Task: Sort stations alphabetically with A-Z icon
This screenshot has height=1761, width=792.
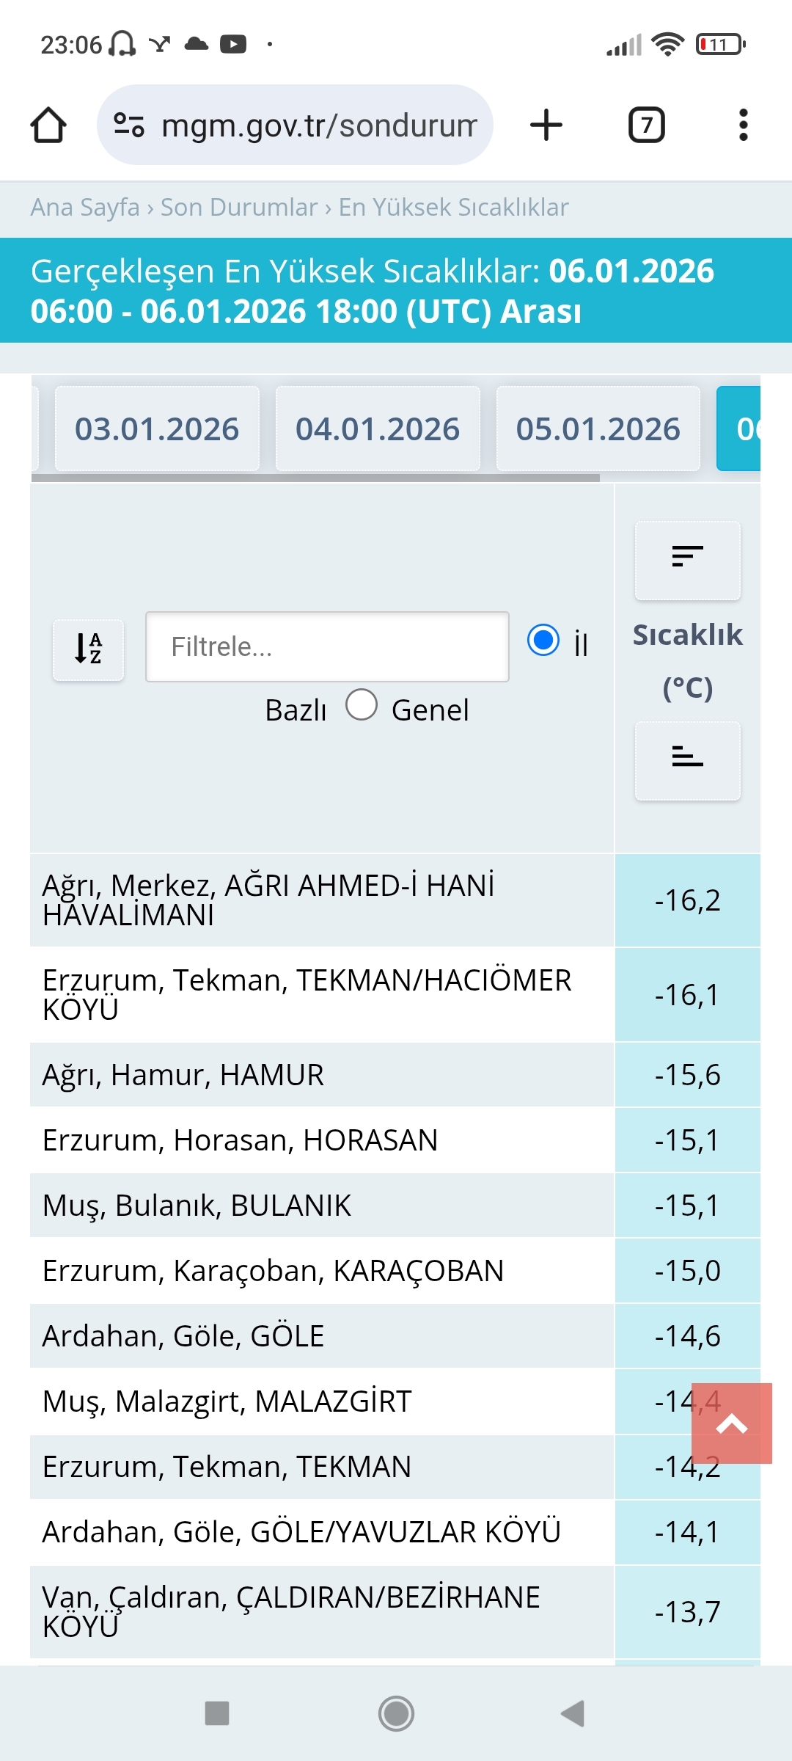Action: click(x=89, y=649)
